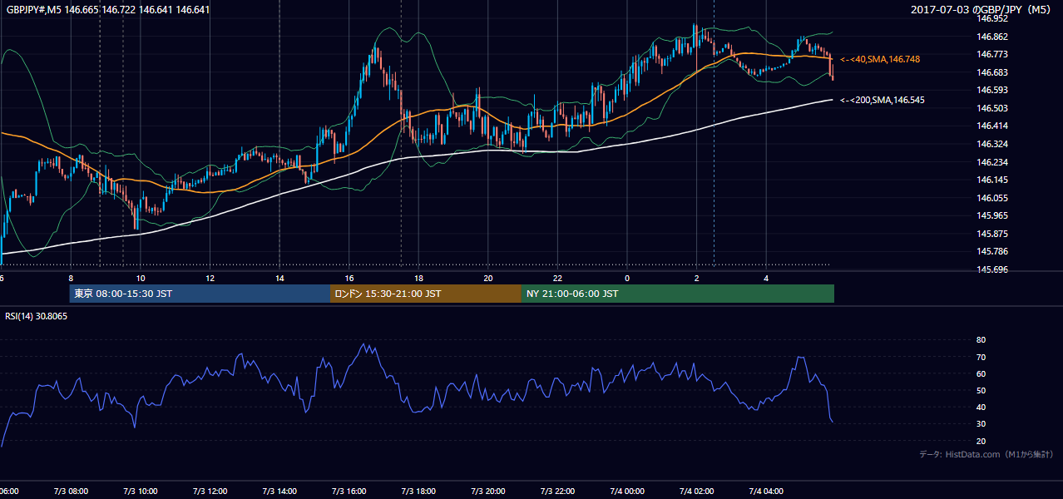
Task: Click the 7/4 02:00 time label
Action: (696, 492)
